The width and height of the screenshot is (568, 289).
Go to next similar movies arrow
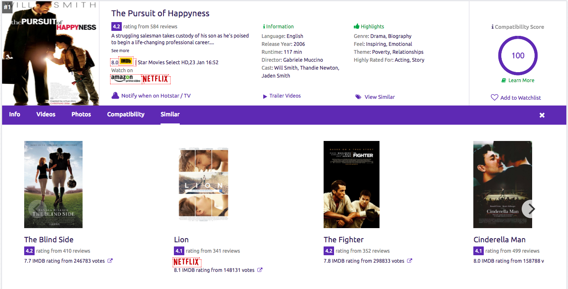point(530,209)
